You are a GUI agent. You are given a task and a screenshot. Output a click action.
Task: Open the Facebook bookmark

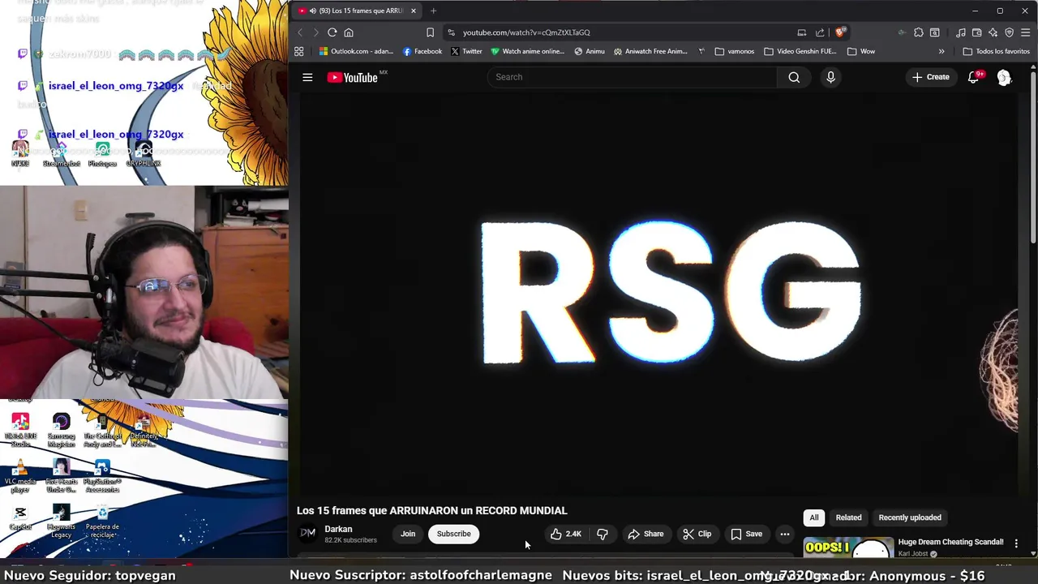pos(422,51)
